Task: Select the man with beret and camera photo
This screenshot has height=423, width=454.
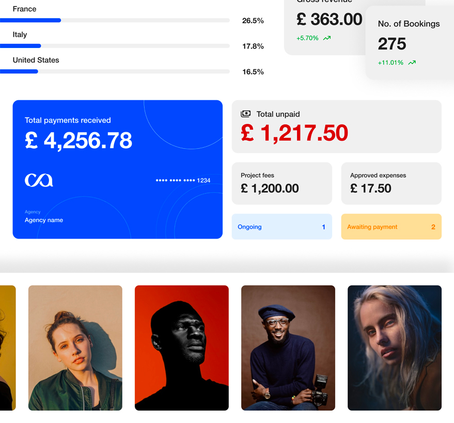Action: click(x=288, y=348)
